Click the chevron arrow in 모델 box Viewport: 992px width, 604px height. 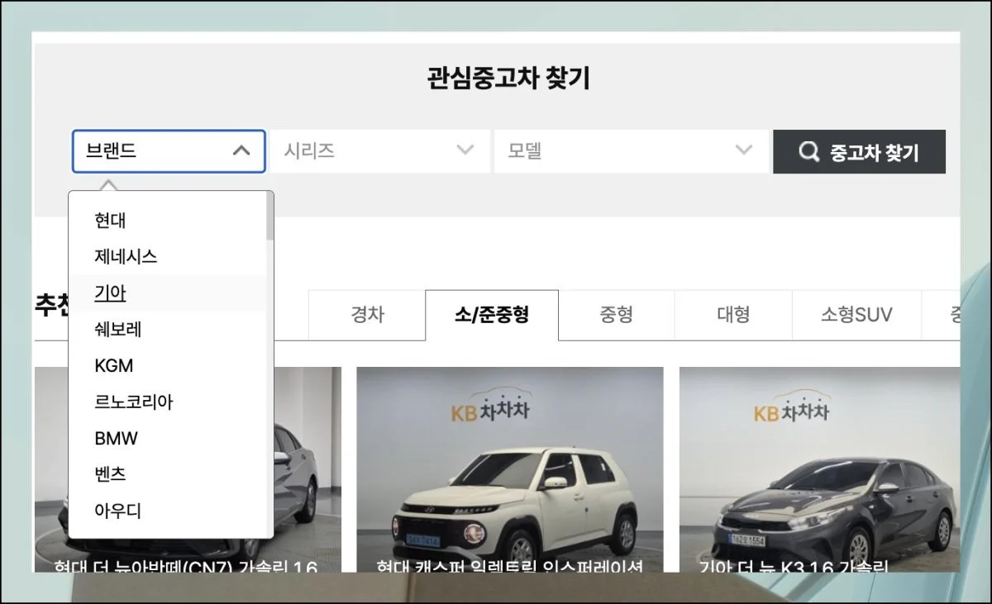pos(744,150)
